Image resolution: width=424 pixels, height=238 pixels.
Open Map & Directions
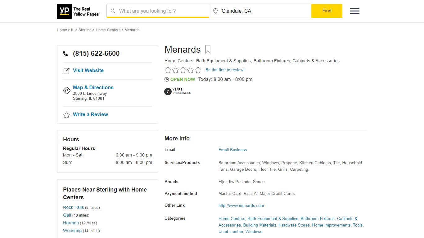click(93, 87)
